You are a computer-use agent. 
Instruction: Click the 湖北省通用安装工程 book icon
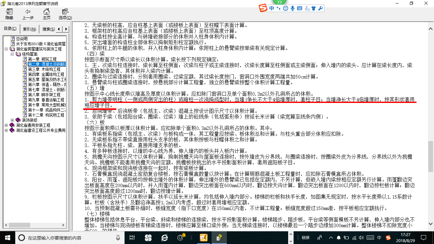pyautogui.click(x=12, y=125)
